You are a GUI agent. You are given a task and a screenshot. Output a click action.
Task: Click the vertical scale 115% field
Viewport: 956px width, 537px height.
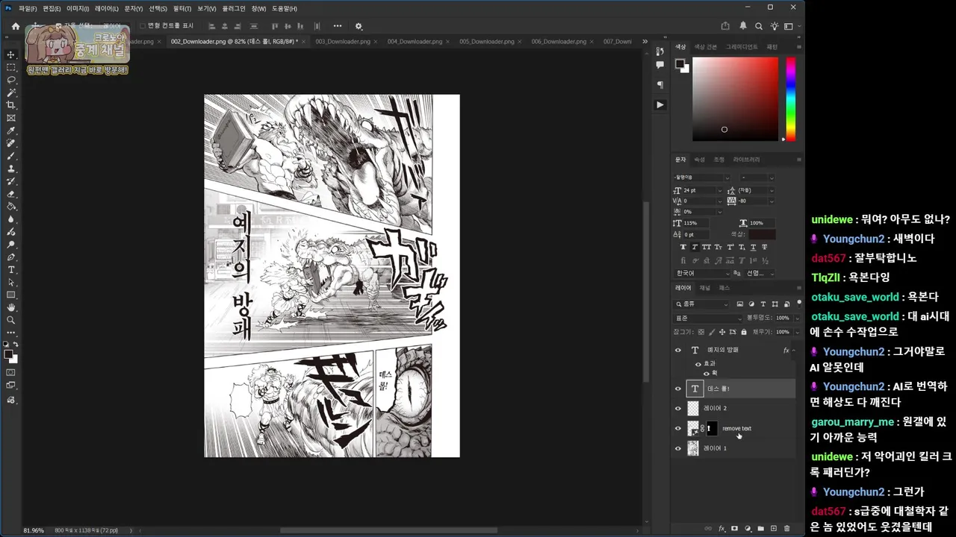click(698, 223)
